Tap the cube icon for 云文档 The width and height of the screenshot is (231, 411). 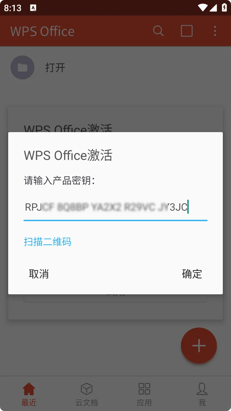click(87, 389)
